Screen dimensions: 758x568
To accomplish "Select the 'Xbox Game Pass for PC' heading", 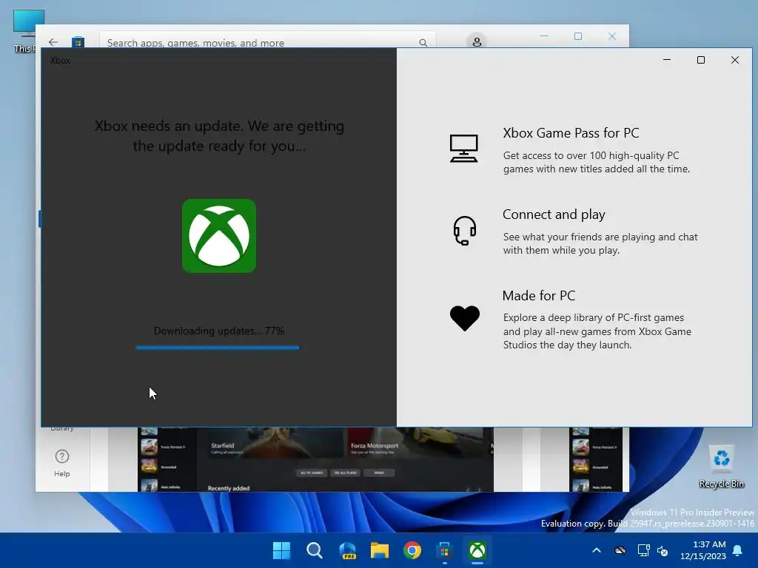I will pyautogui.click(x=571, y=133).
